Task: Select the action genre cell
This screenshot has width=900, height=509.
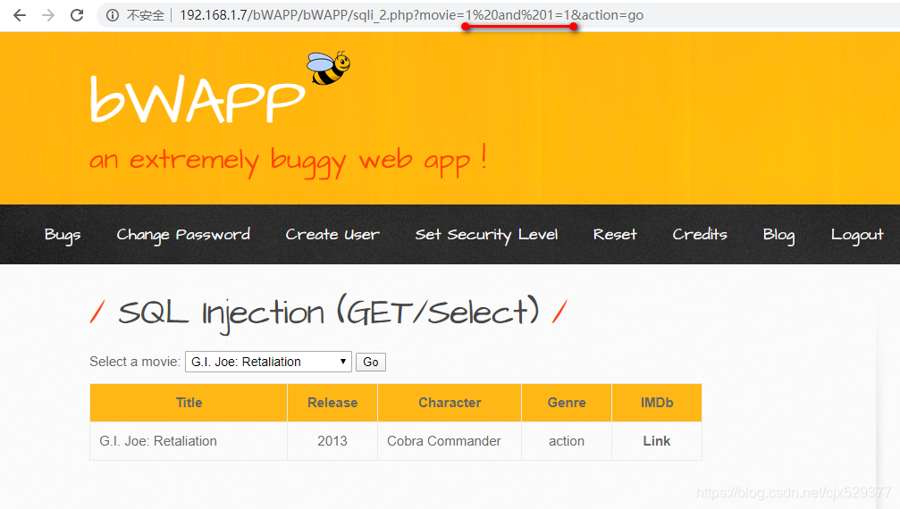Action: (567, 441)
